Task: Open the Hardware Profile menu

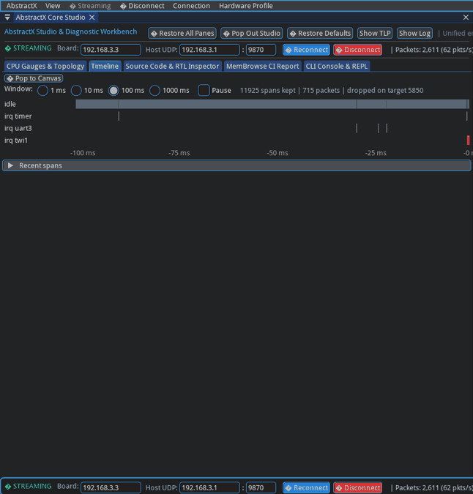Action: coord(246,6)
